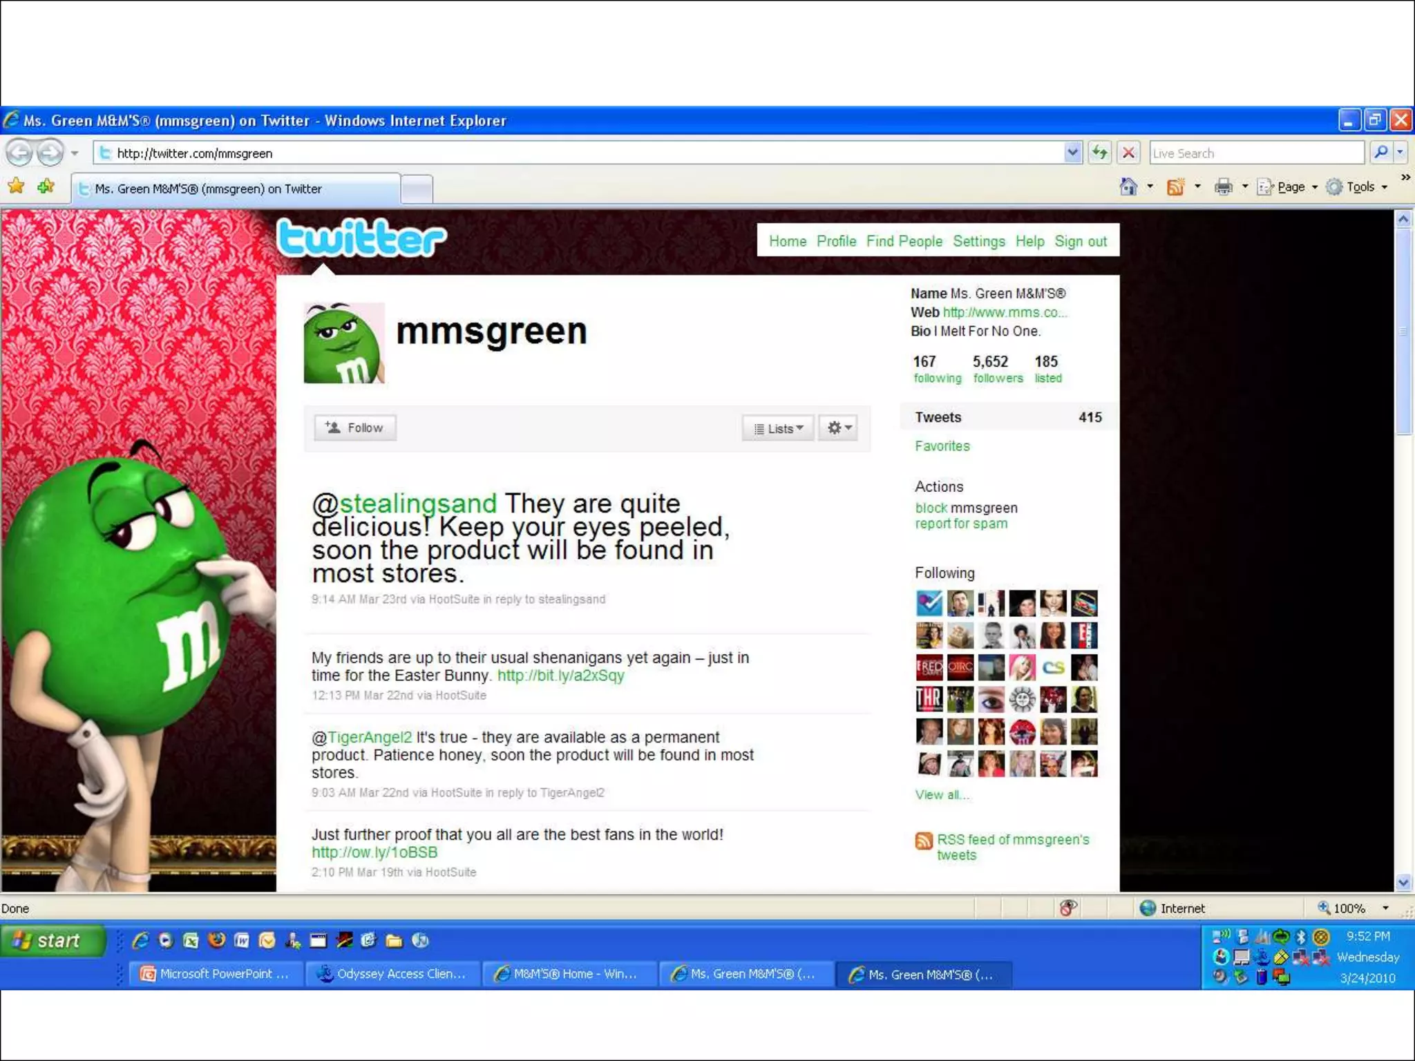Viewport: 1415px width, 1061px height.
Task: Open Microsoft PowerPoint from the taskbar
Action: pos(216,974)
